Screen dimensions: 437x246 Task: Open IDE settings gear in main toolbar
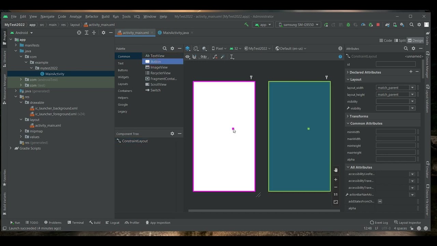point(419,25)
